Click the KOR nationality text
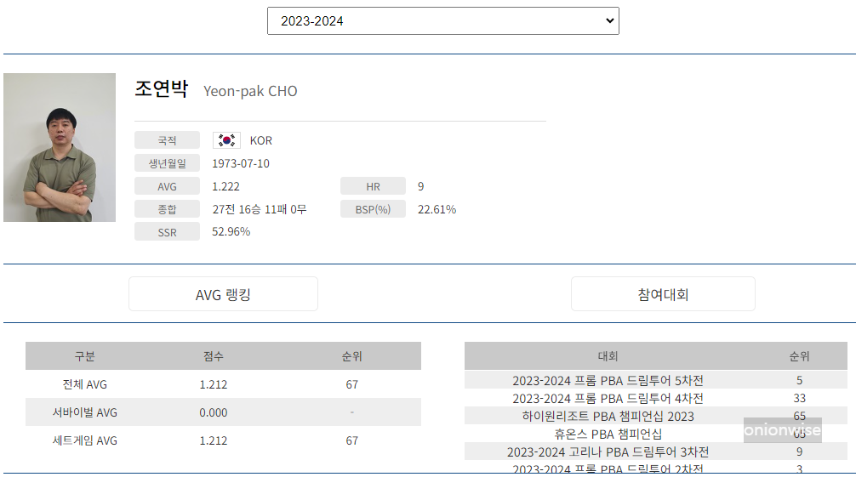The height and width of the screenshot is (477, 856). tap(261, 140)
